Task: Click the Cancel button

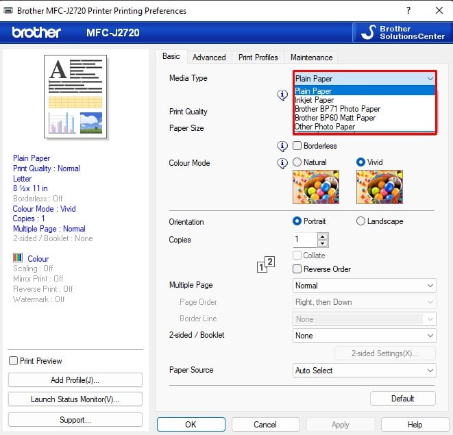Action: [x=265, y=424]
